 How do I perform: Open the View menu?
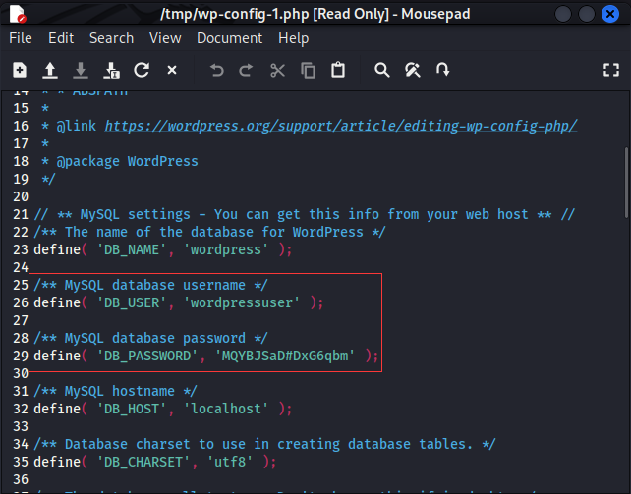tap(165, 38)
